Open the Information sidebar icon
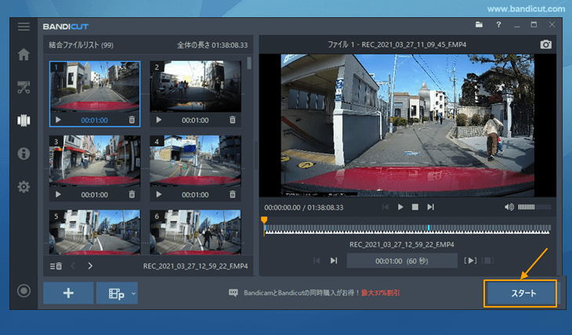 24,153
